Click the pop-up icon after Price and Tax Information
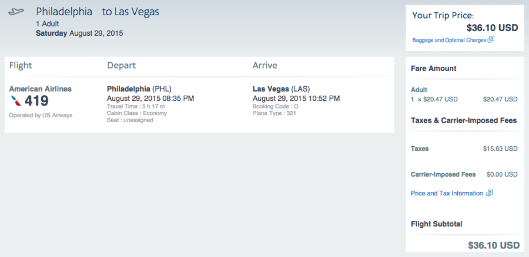This screenshot has width=529, height=257. [x=489, y=193]
